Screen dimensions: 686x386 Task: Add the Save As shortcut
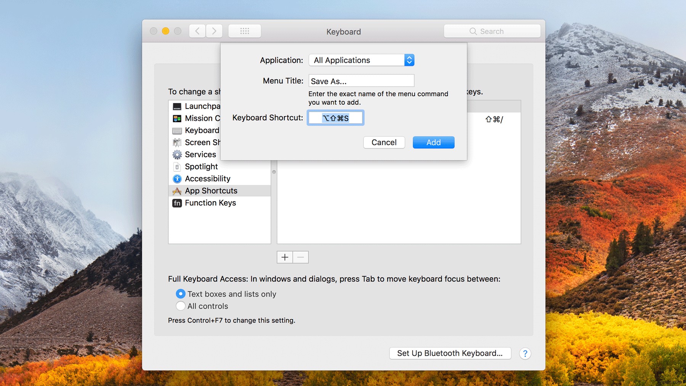coord(433,142)
